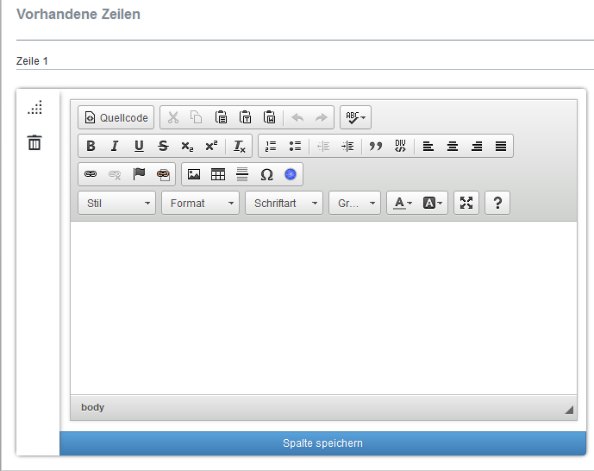Toggle subscript formatting
Image resolution: width=594 pixels, height=471 pixels.
[187, 146]
